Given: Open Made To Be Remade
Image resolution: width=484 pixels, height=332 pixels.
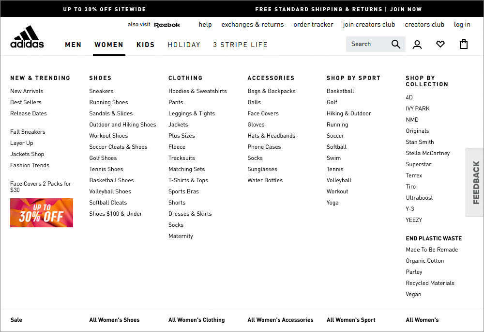Looking at the screenshot, I should [432, 250].
